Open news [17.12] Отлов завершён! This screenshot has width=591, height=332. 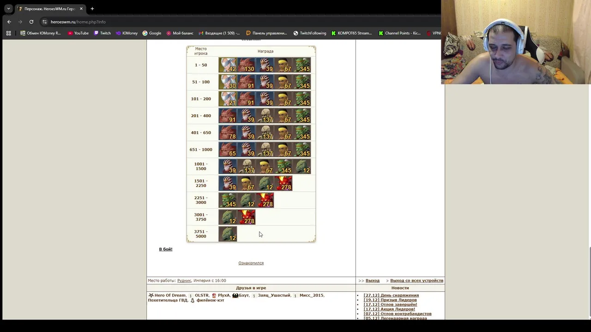coord(390,304)
